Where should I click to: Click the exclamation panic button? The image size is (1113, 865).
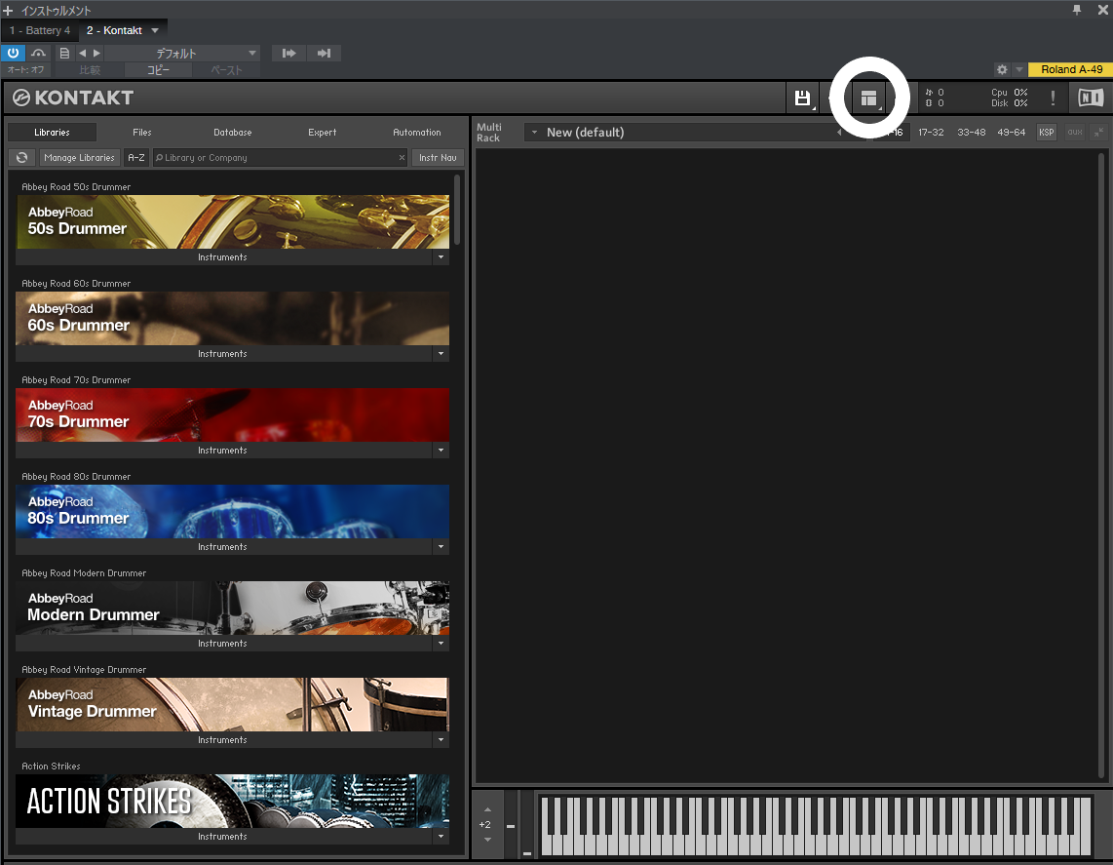1053,98
